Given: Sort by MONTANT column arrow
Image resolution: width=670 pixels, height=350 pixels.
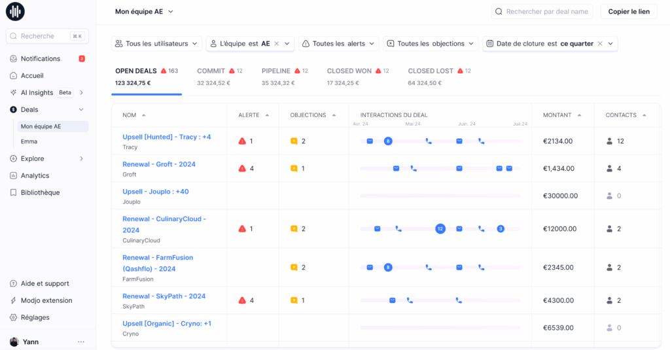Looking at the screenshot, I should 579,115.
